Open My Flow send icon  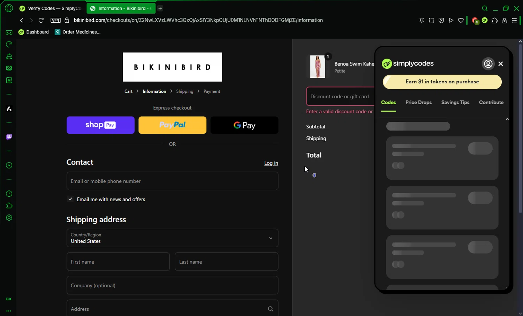click(451, 21)
